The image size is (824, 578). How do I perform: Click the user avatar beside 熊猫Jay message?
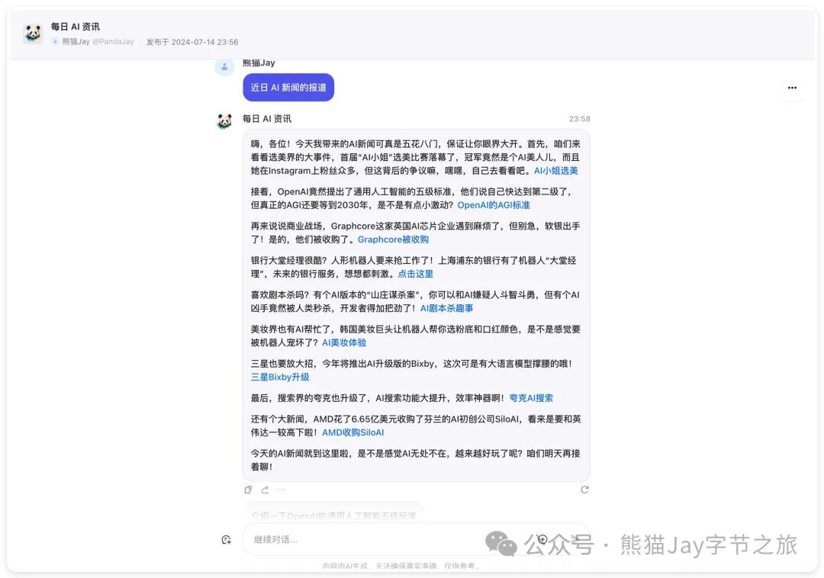(x=224, y=66)
